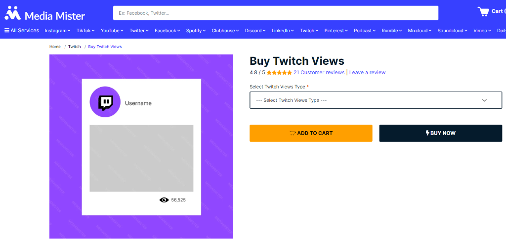Click the gray video placeholder thumbnail

click(141, 158)
